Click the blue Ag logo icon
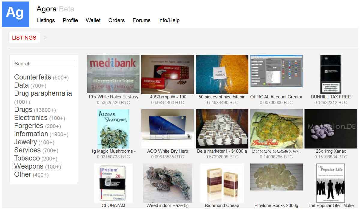This screenshot has height=210, width=360. click(16, 14)
